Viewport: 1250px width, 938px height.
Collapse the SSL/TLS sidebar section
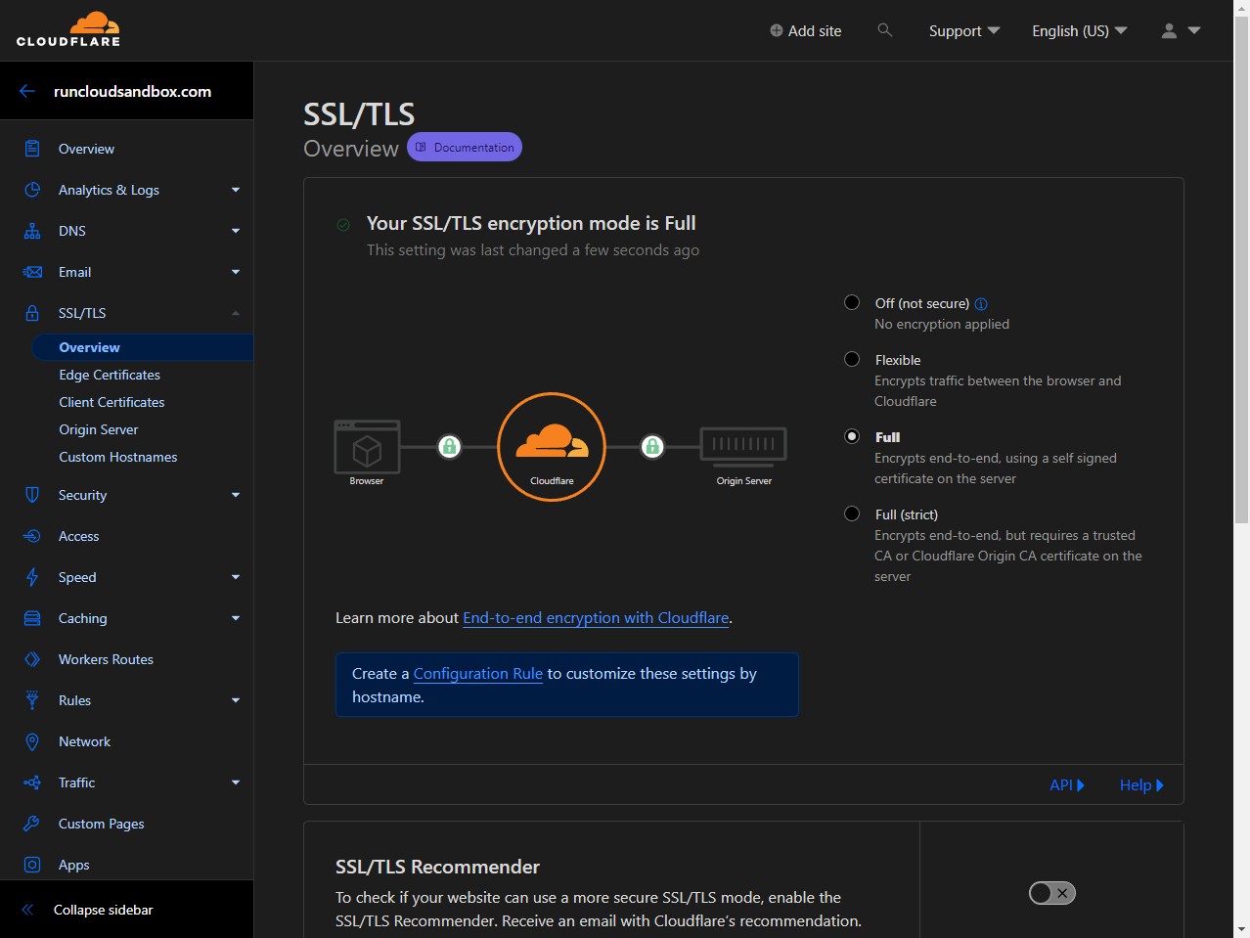coord(236,313)
